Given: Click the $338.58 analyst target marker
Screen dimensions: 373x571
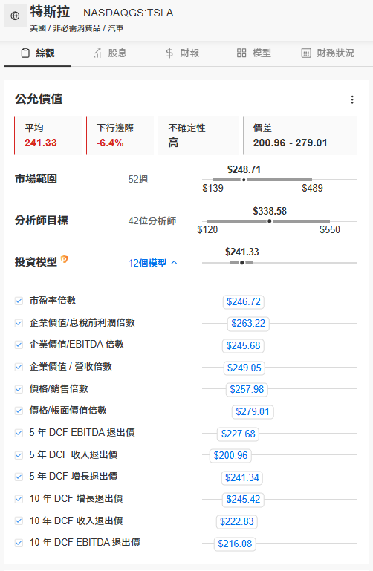Looking at the screenshot, I should pos(270,221).
